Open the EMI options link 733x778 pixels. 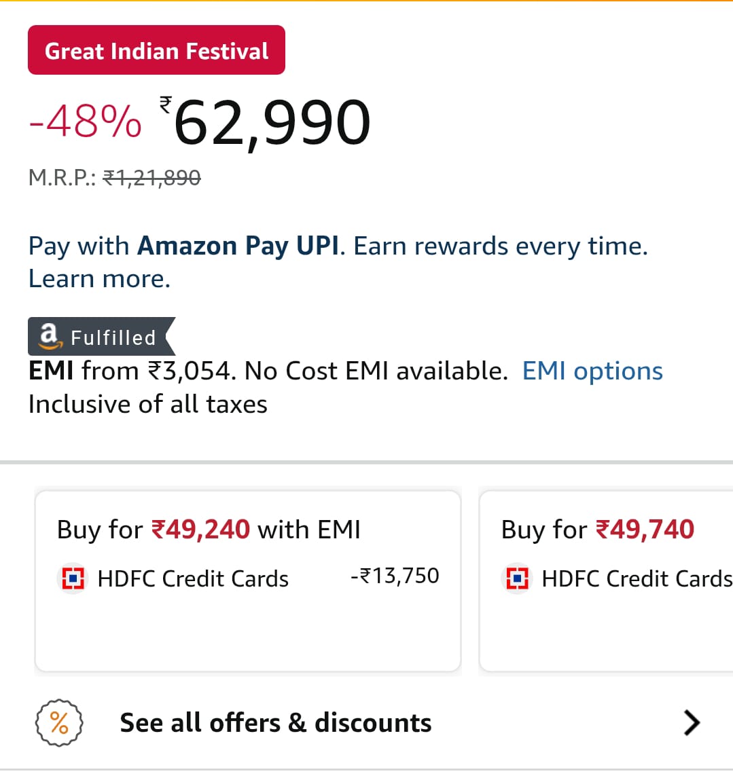(592, 371)
